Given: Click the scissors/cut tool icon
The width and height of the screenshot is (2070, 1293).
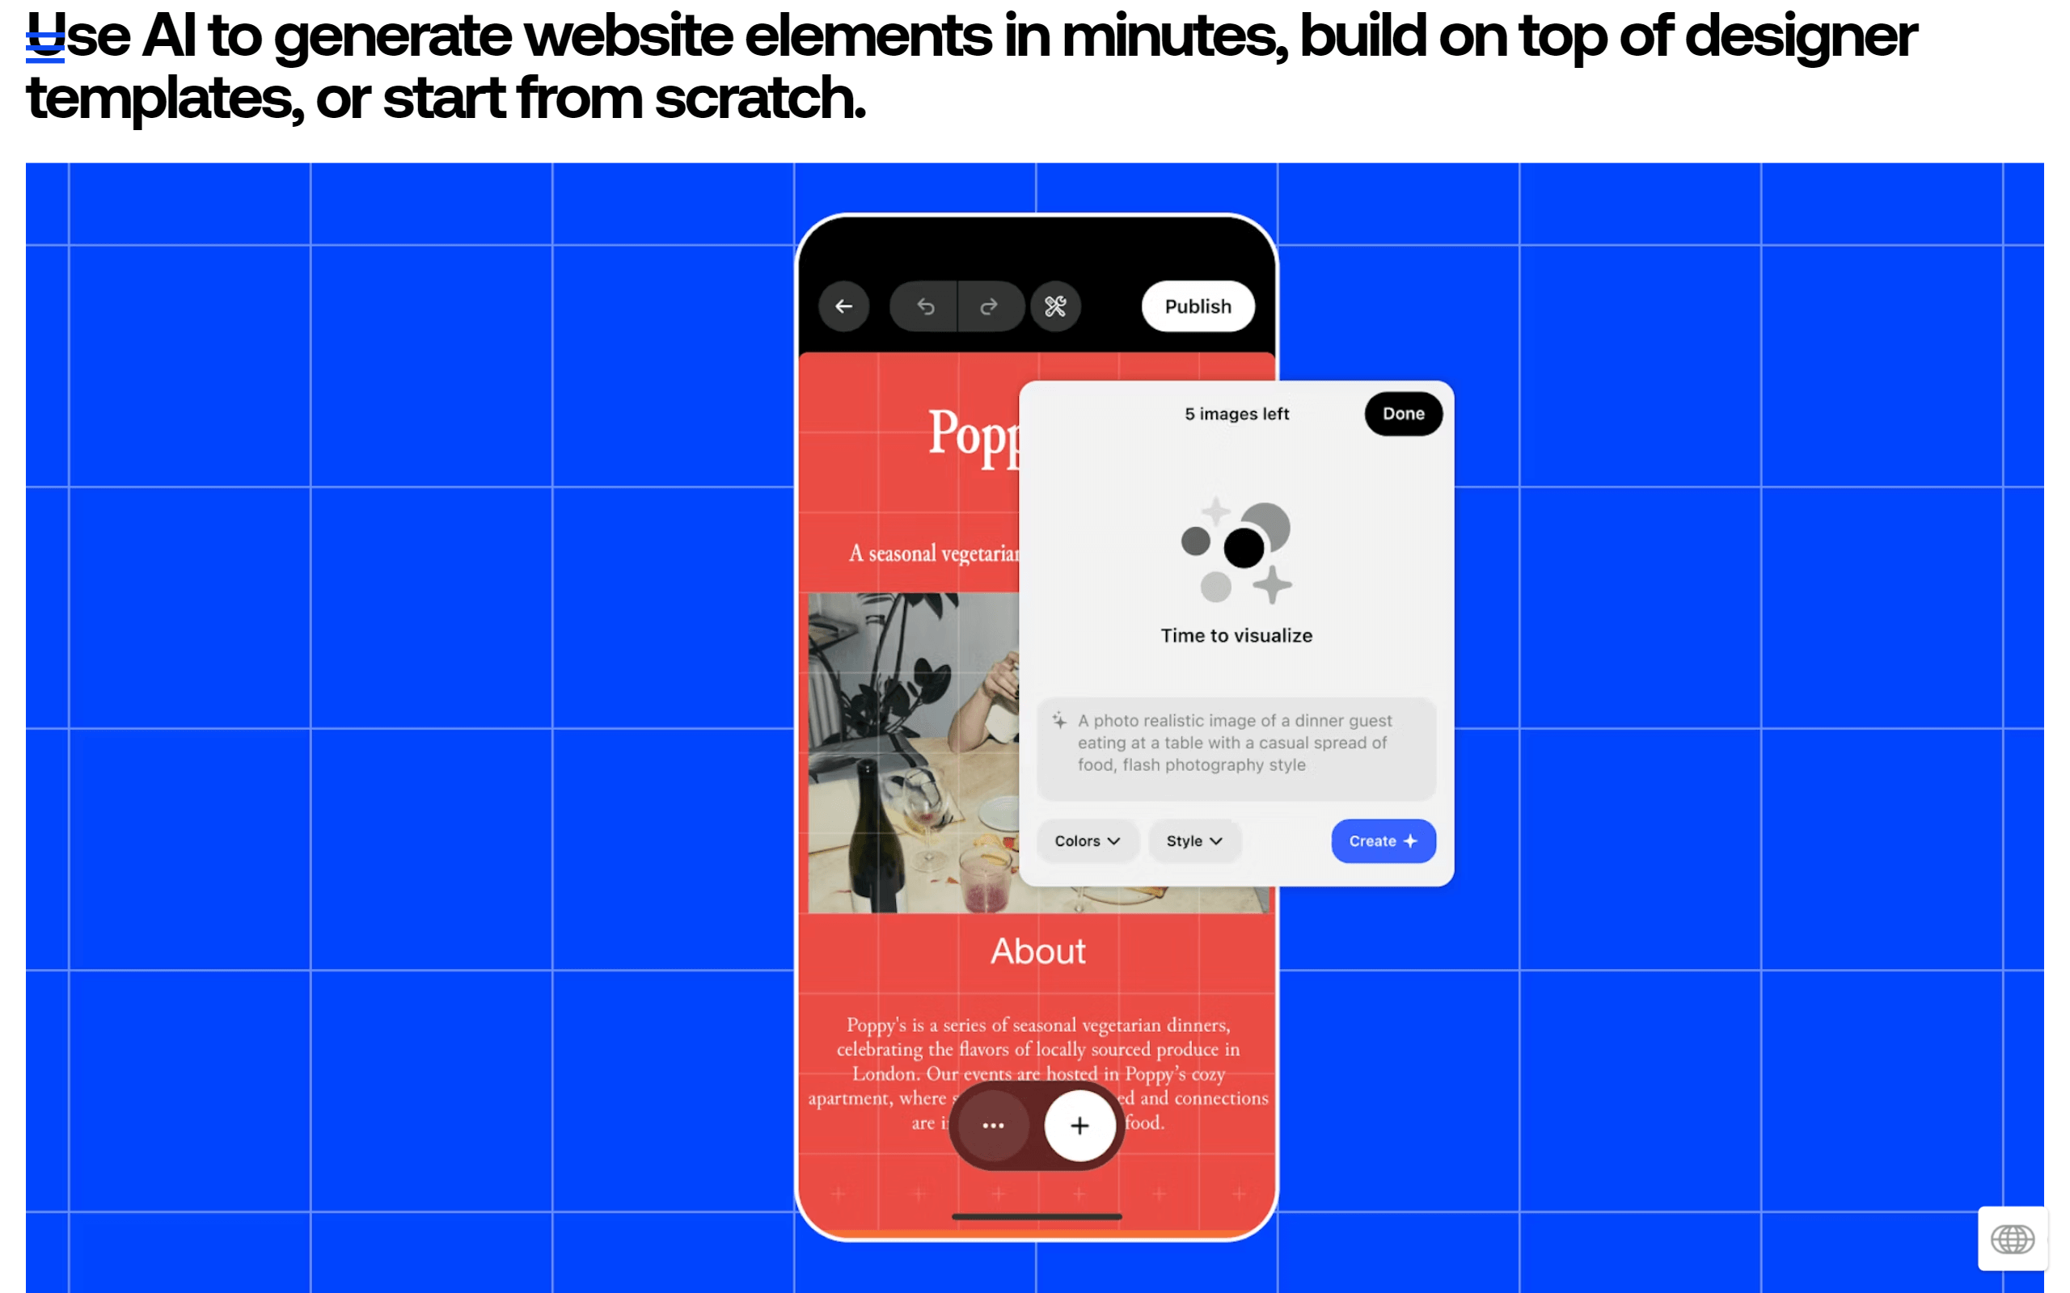Looking at the screenshot, I should 1054,305.
